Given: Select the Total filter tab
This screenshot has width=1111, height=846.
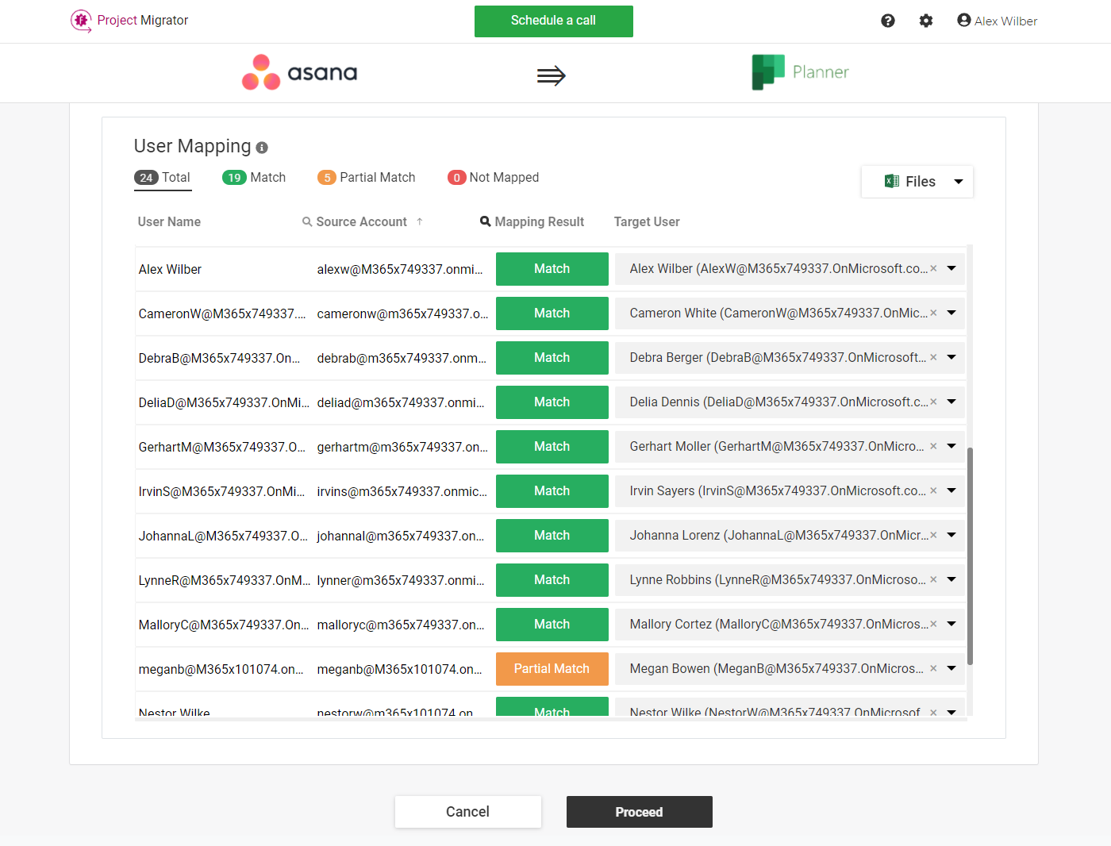Looking at the screenshot, I should (163, 177).
